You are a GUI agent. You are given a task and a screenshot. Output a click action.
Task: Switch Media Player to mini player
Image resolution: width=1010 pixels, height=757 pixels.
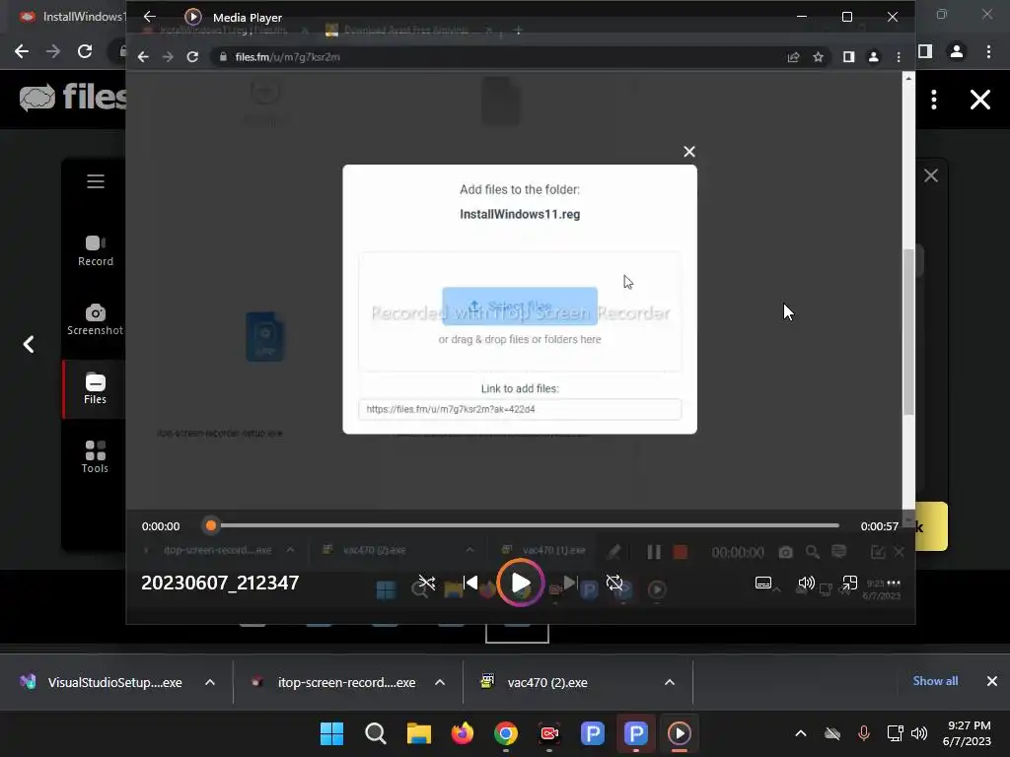tap(849, 584)
